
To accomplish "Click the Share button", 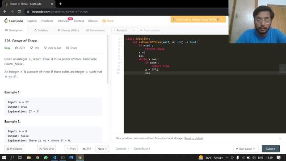I will 71,48.
